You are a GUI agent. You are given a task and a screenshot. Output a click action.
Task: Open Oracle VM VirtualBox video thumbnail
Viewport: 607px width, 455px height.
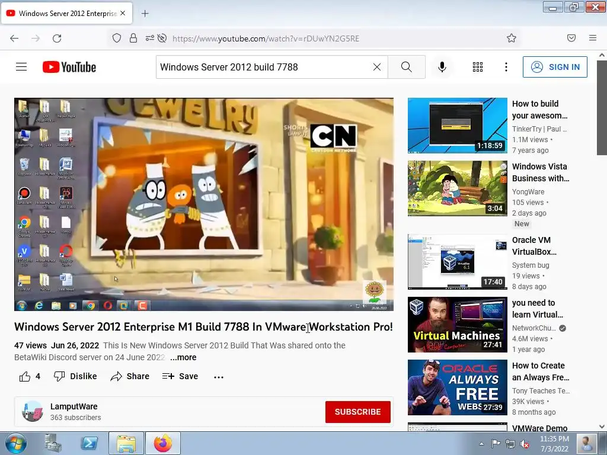(x=457, y=261)
